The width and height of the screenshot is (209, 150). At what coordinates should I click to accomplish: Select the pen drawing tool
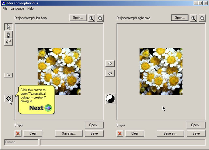9,34
